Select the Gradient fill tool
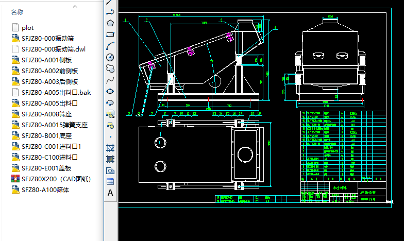This screenshot has height=241, width=404. (x=110, y=160)
